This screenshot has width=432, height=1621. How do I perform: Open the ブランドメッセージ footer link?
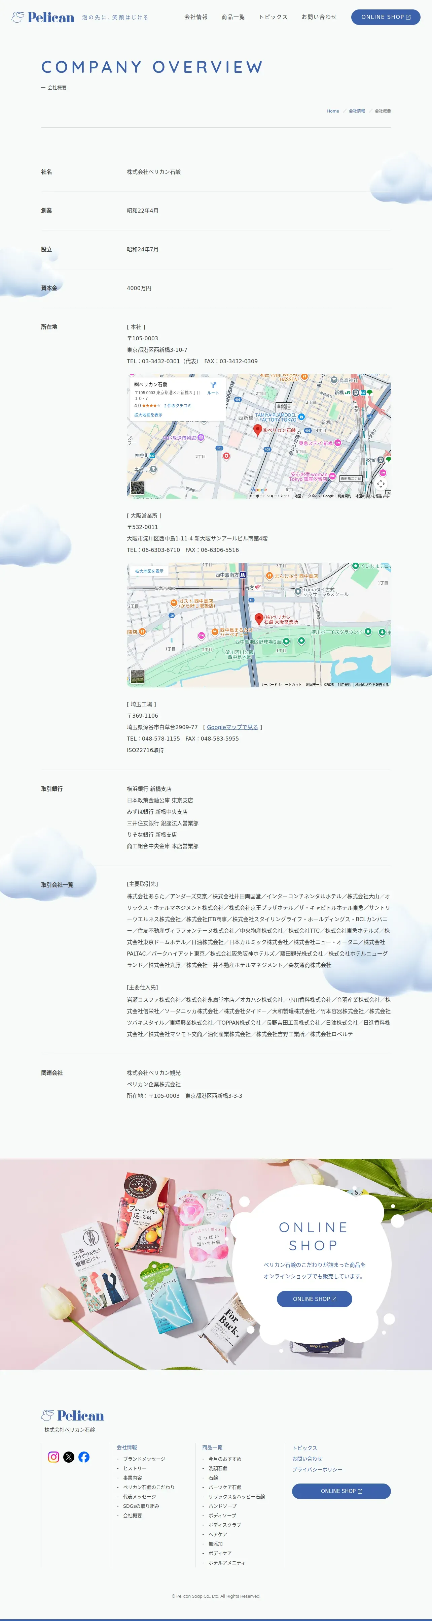144,1459
